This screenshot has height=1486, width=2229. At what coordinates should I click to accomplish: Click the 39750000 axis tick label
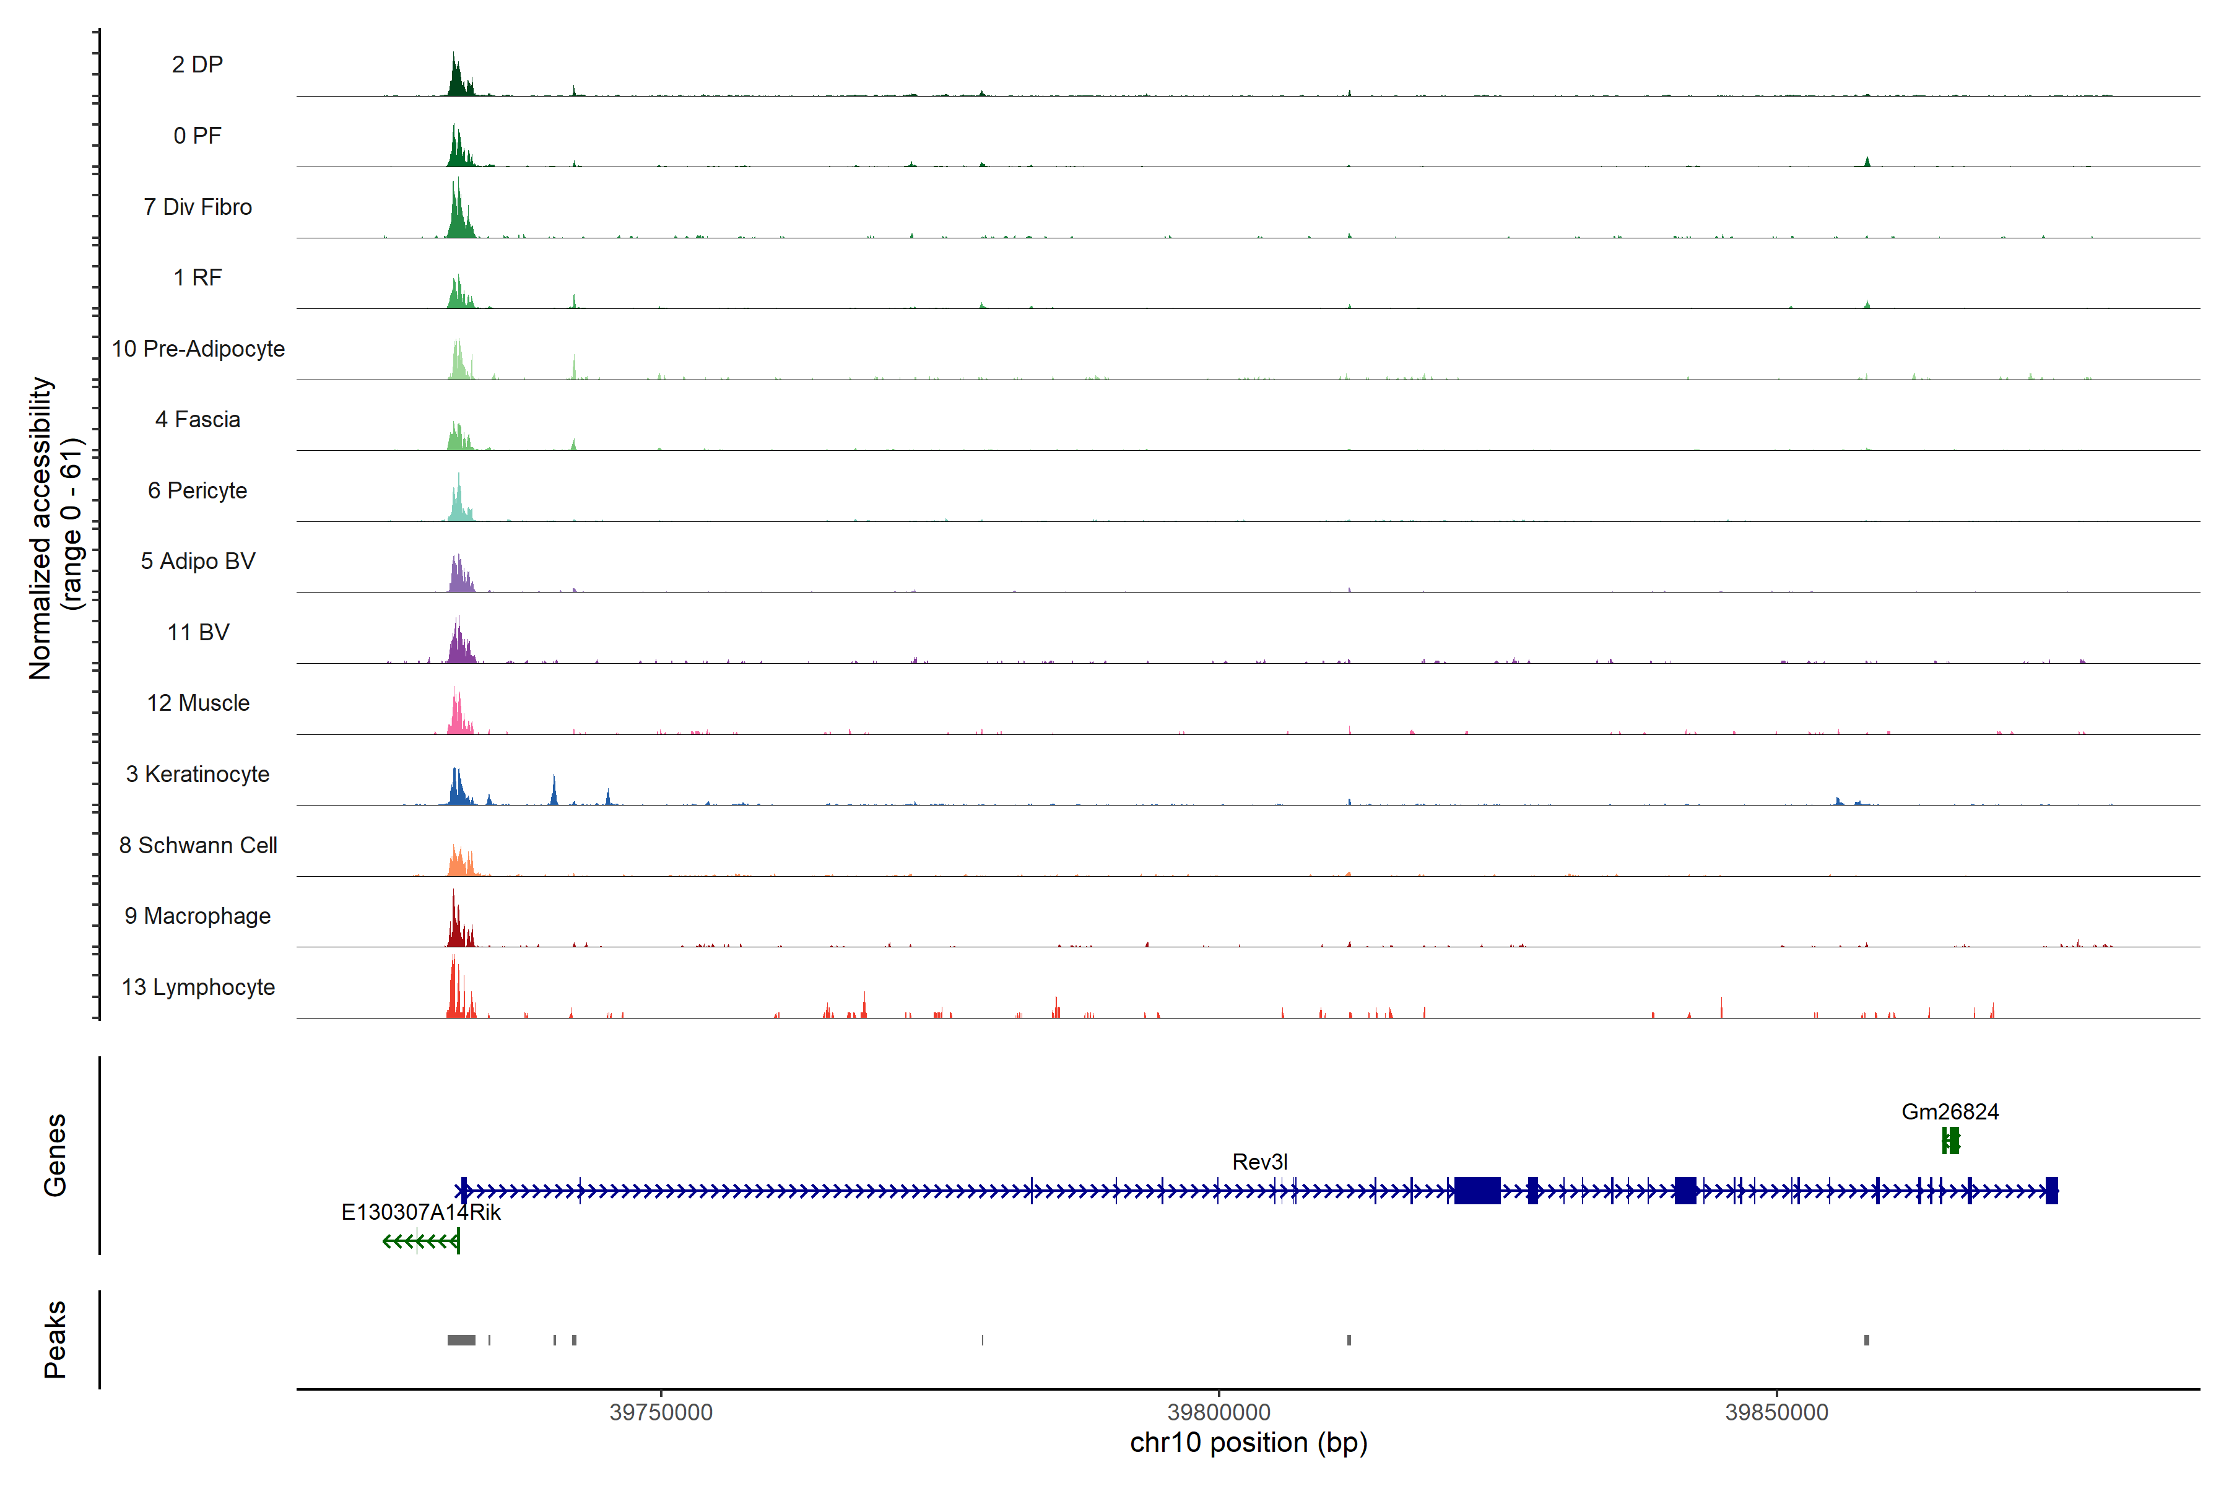(x=661, y=1412)
